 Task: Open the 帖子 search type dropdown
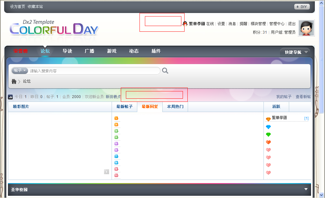[x=19, y=70]
